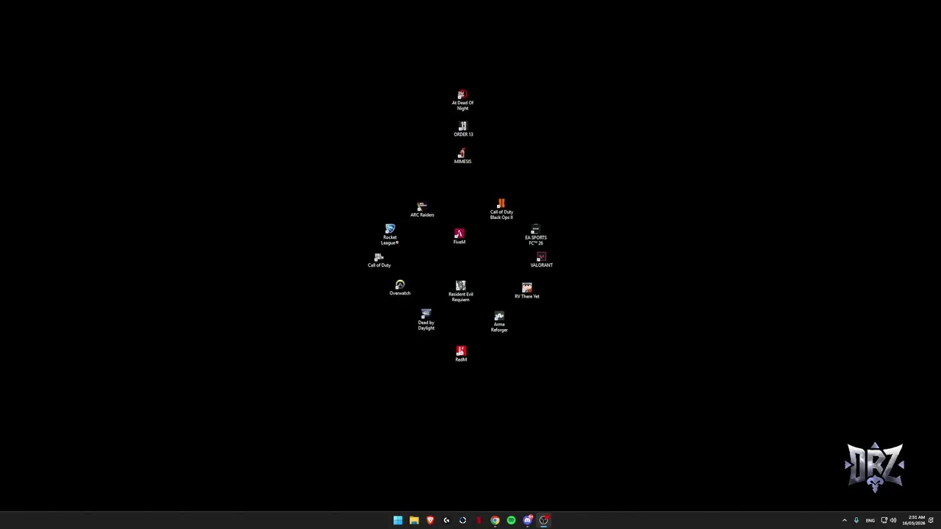
Task: Select the Overwatch desktop shortcut
Action: click(x=400, y=287)
